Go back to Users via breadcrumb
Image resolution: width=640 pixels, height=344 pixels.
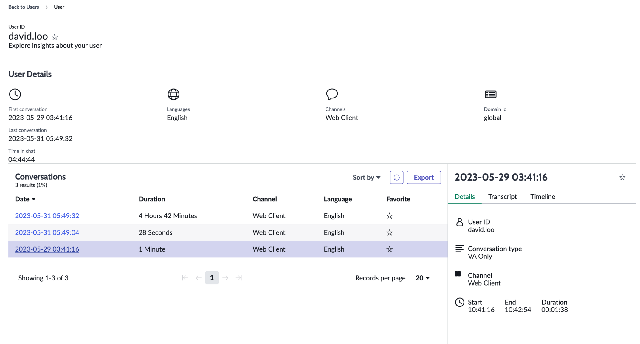point(24,7)
